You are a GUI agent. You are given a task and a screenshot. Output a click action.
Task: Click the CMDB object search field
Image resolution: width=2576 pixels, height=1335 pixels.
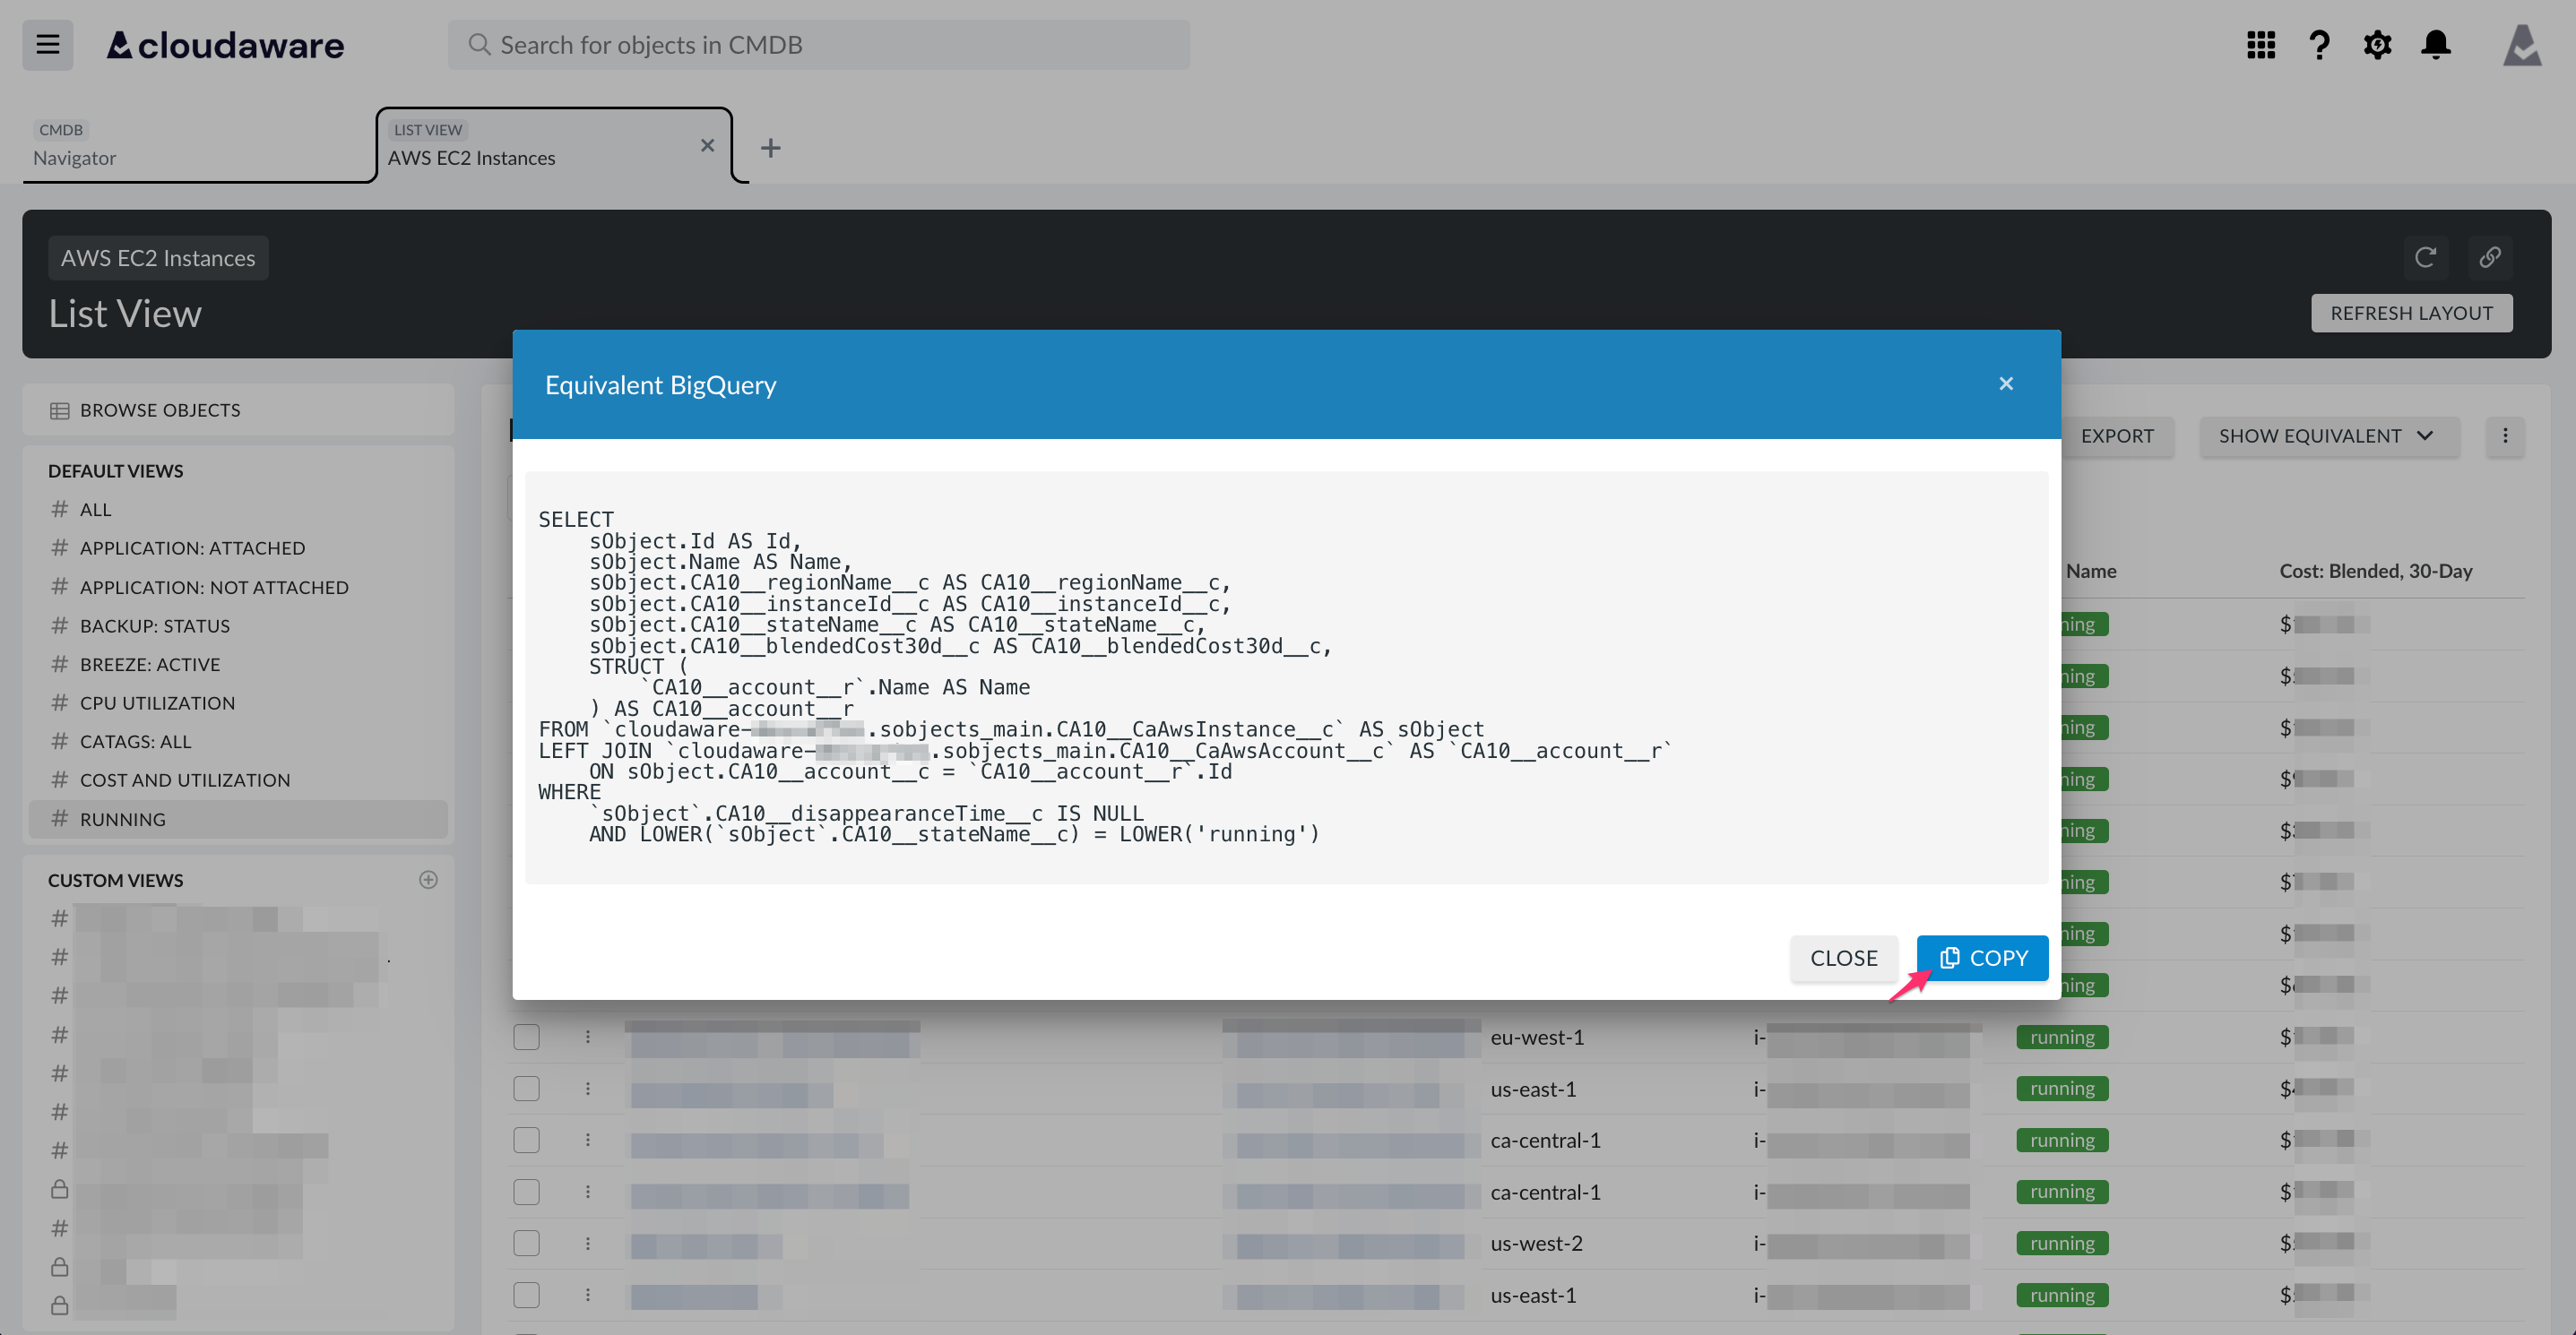tap(820, 45)
